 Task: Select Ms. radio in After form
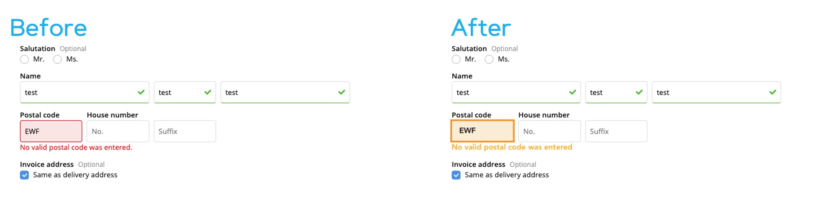[x=489, y=59]
